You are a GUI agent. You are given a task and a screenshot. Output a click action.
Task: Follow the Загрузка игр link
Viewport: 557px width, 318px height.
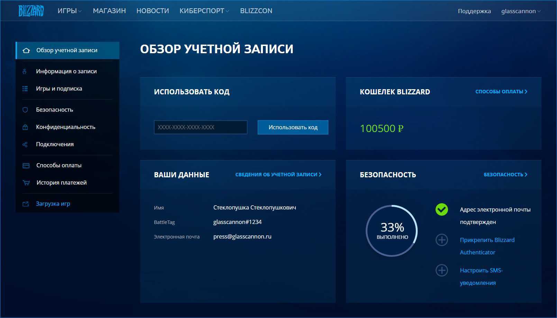[53, 204]
